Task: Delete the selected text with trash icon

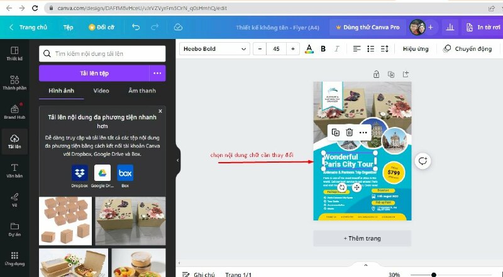Action: click(x=350, y=133)
